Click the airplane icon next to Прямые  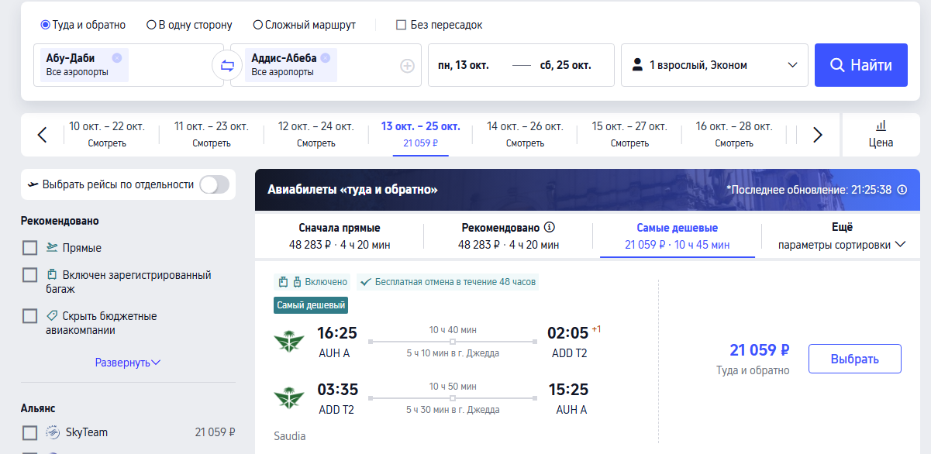point(53,247)
